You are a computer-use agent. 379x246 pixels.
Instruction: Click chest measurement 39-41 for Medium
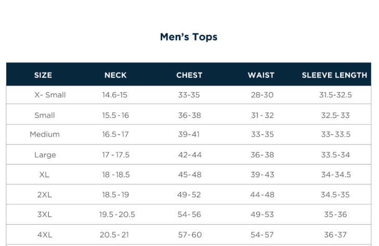(x=189, y=134)
